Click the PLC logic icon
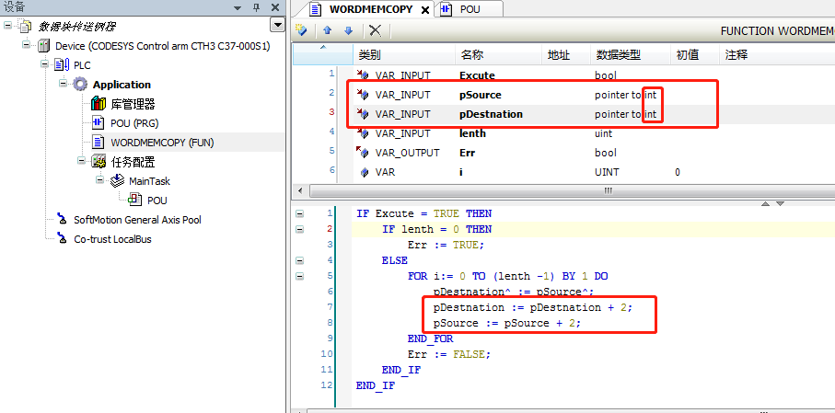Image resolution: width=835 pixels, height=413 pixels. point(63,65)
